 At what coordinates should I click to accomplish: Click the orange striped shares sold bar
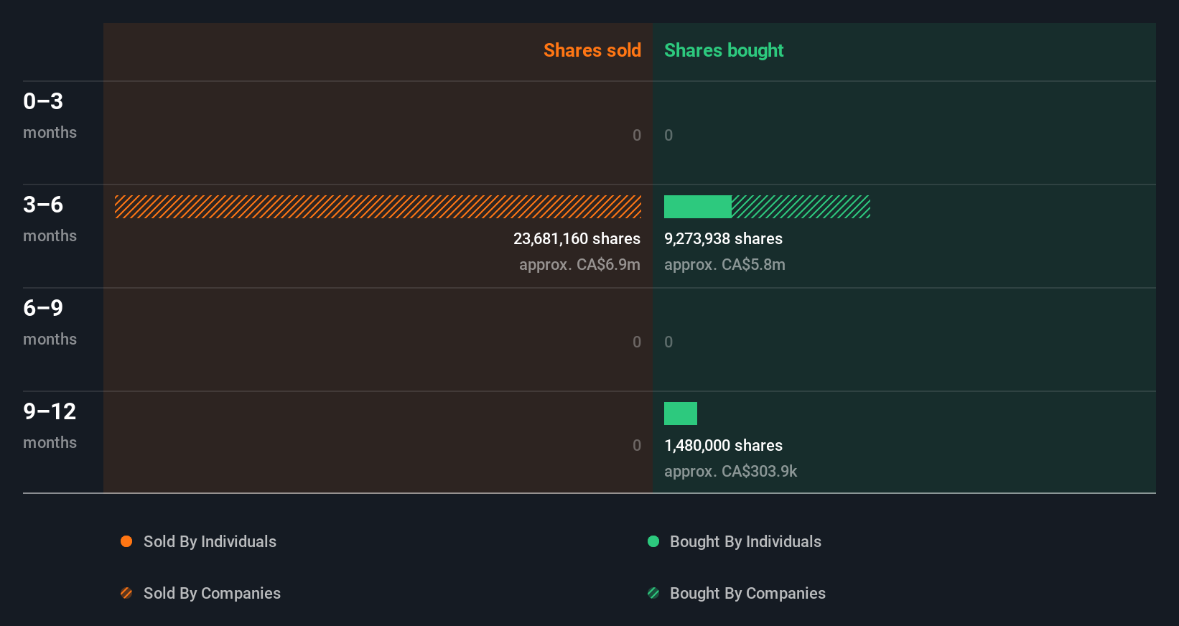tap(378, 207)
